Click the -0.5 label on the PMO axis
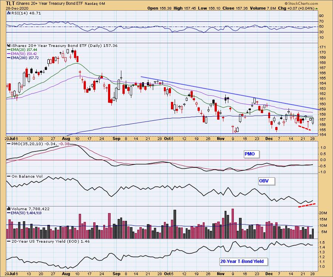 (x=323, y=166)
